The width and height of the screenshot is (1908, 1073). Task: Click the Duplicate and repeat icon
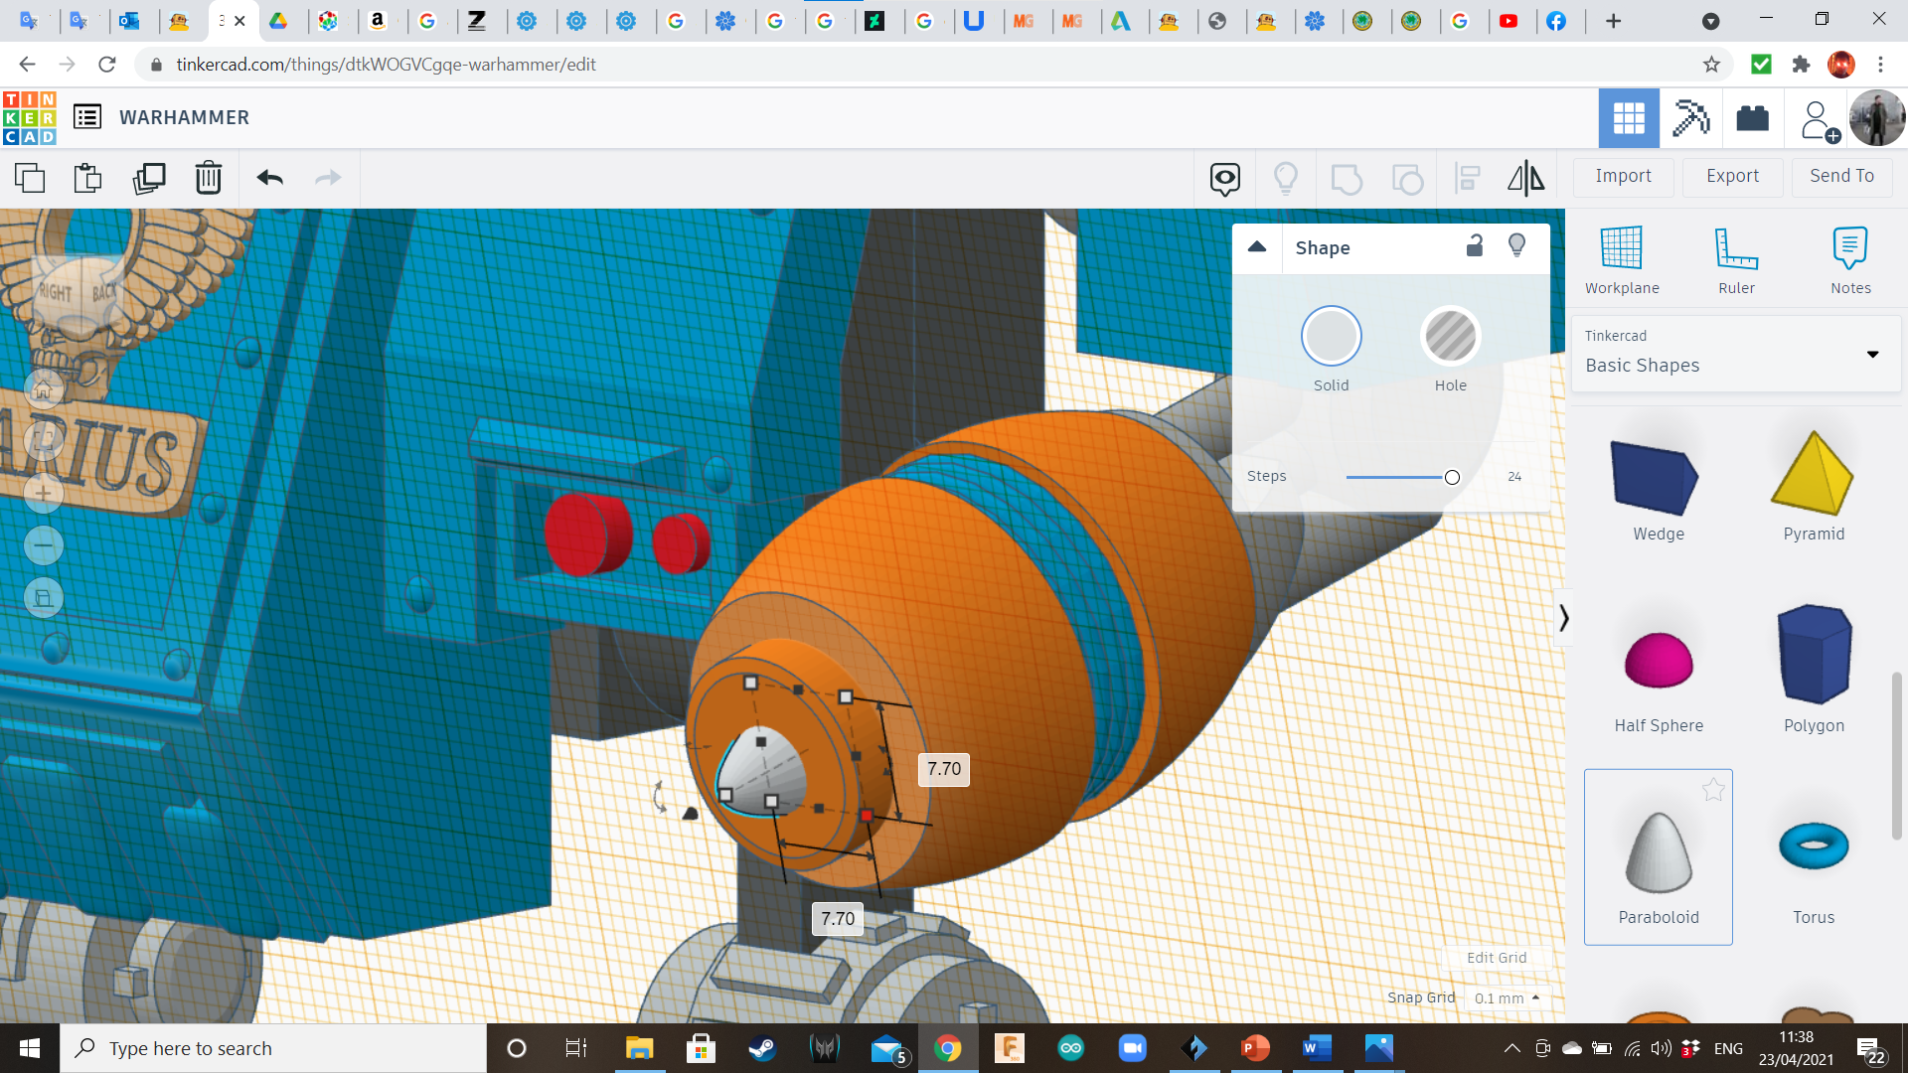(149, 179)
